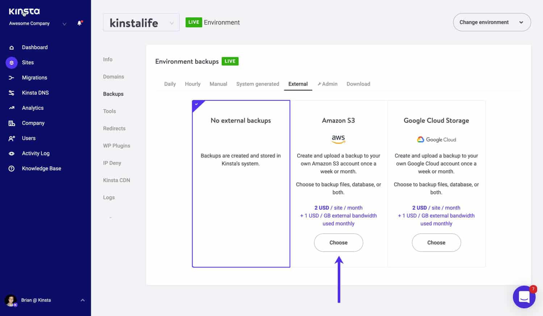The width and height of the screenshot is (543, 316).
Task: Switch to the Download tab
Action: pyautogui.click(x=358, y=84)
